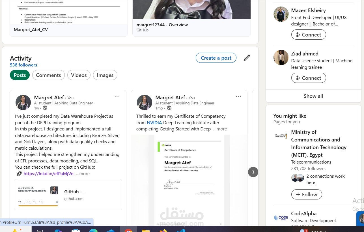The image size is (364, 232).
Task: Open options menu on NVIDIA certificate post
Action: [x=238, y=97]
